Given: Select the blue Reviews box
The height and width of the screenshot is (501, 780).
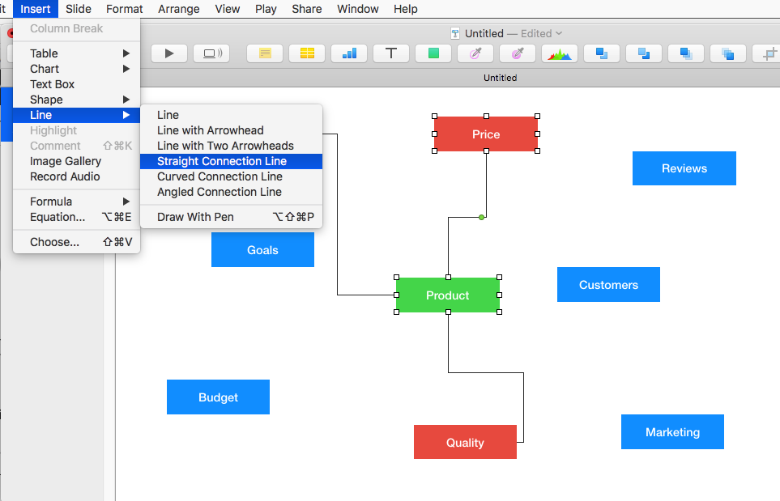Looking at the screenshot, I should [x=684, y=168].
